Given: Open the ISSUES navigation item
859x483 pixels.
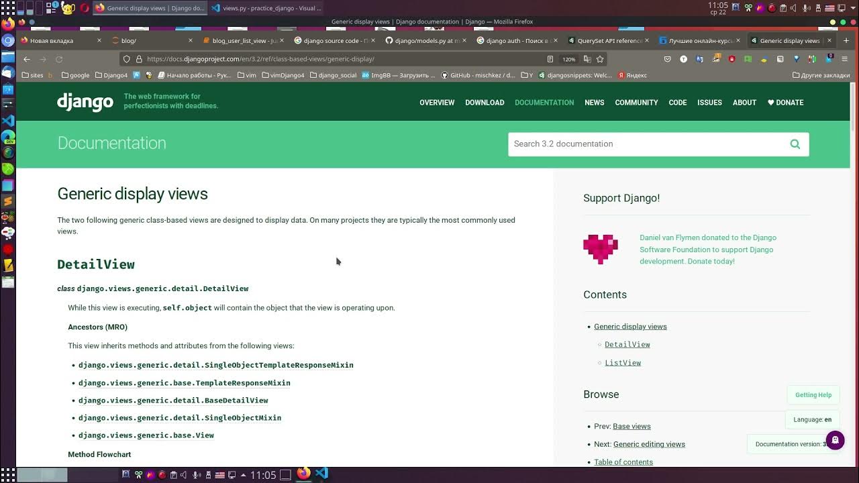Looking at the screenshot, I should (x=709, y=103).
